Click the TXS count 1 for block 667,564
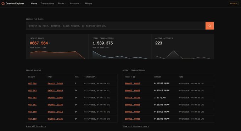This screenshot has width=241, height=131. 75,84
